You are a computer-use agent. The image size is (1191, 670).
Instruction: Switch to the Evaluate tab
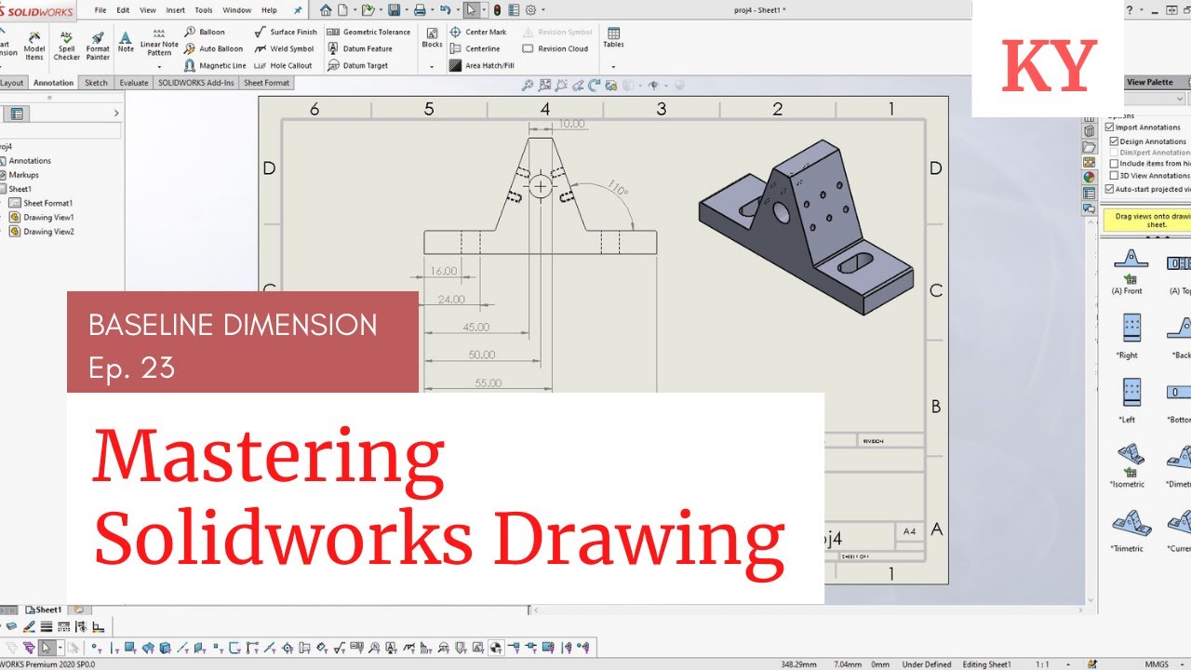pyautogui.click(x=134, y=83)
